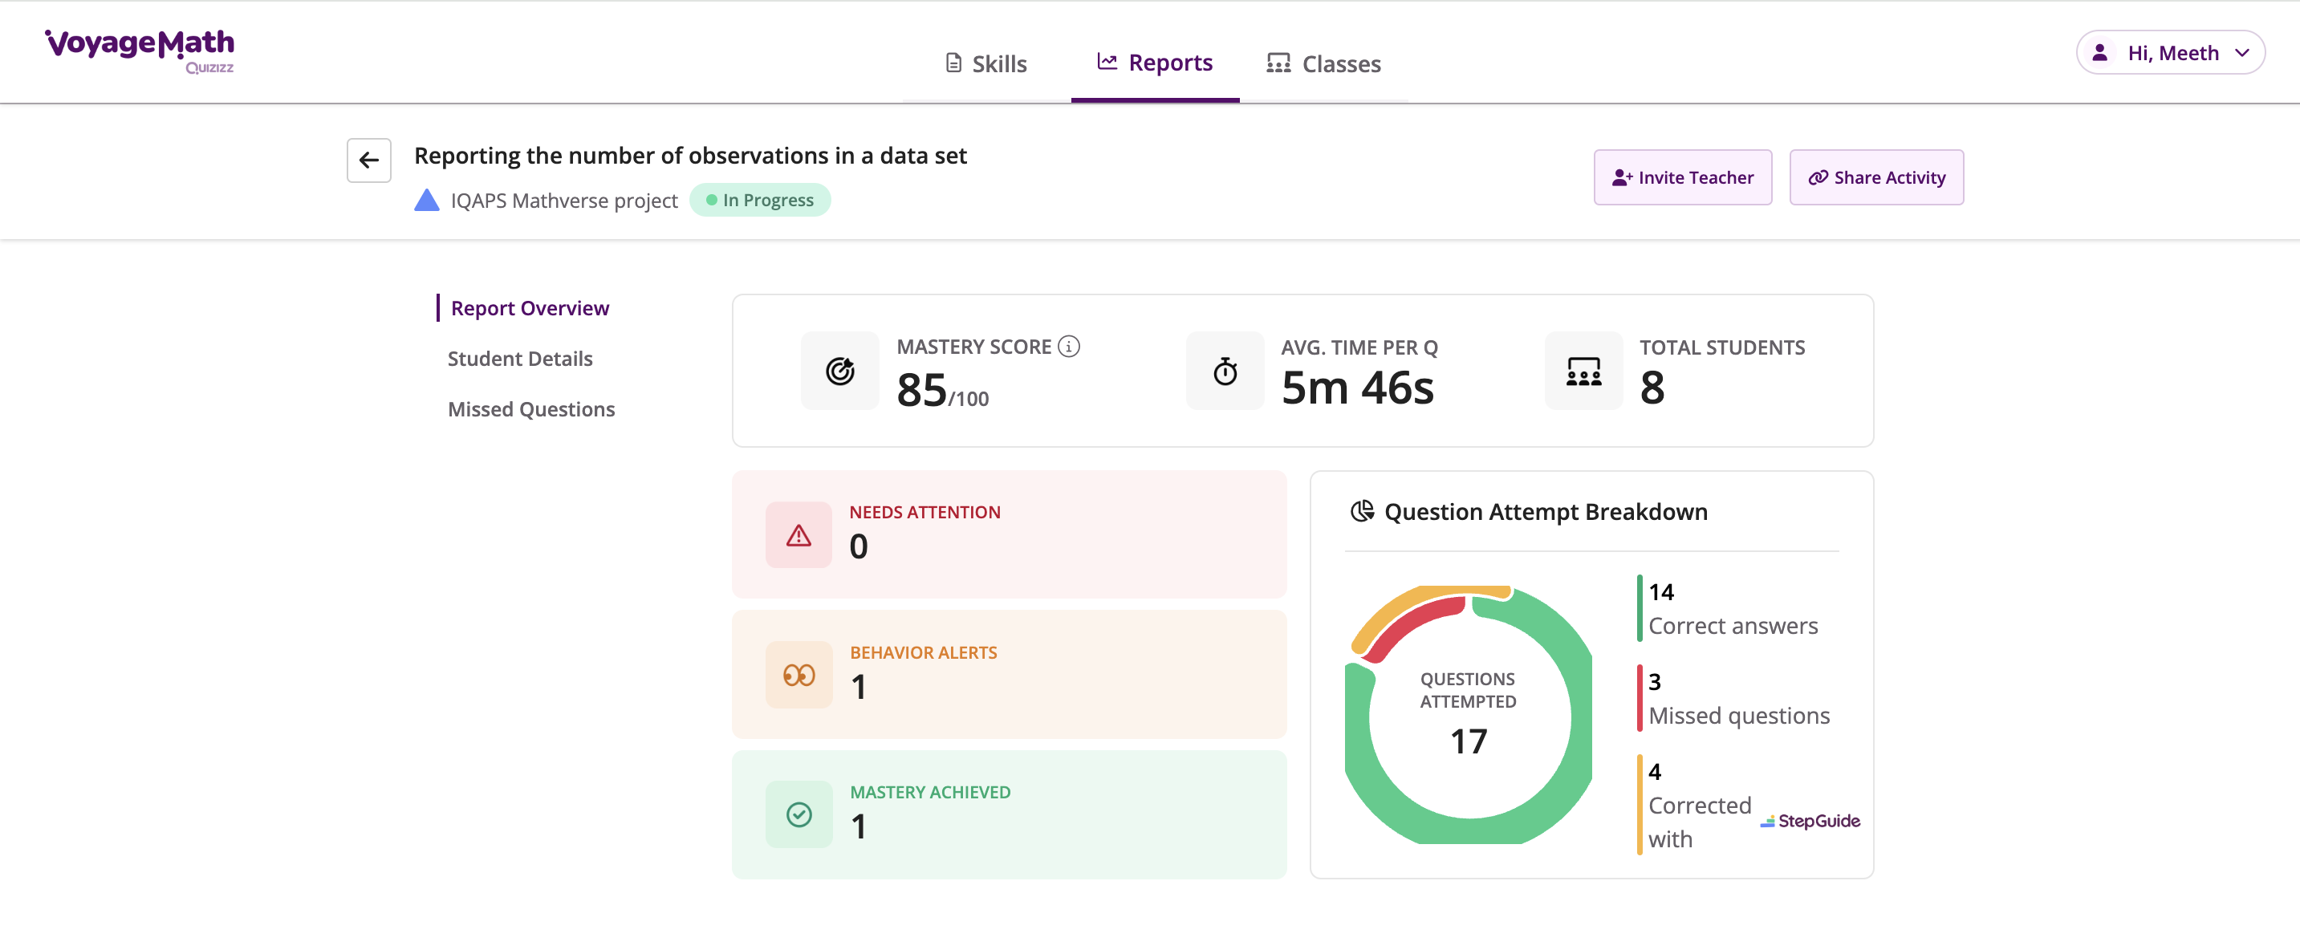2300x950 pixels.
Task: Click the Needs Attention warning triangle icon
Action: click(798, 535)
